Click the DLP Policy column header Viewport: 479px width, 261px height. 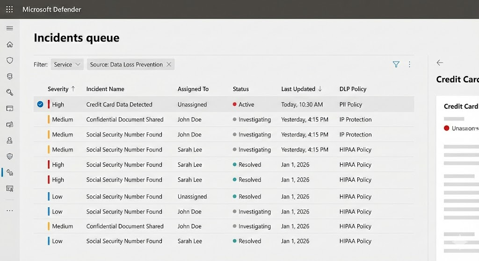pos(353,89)
